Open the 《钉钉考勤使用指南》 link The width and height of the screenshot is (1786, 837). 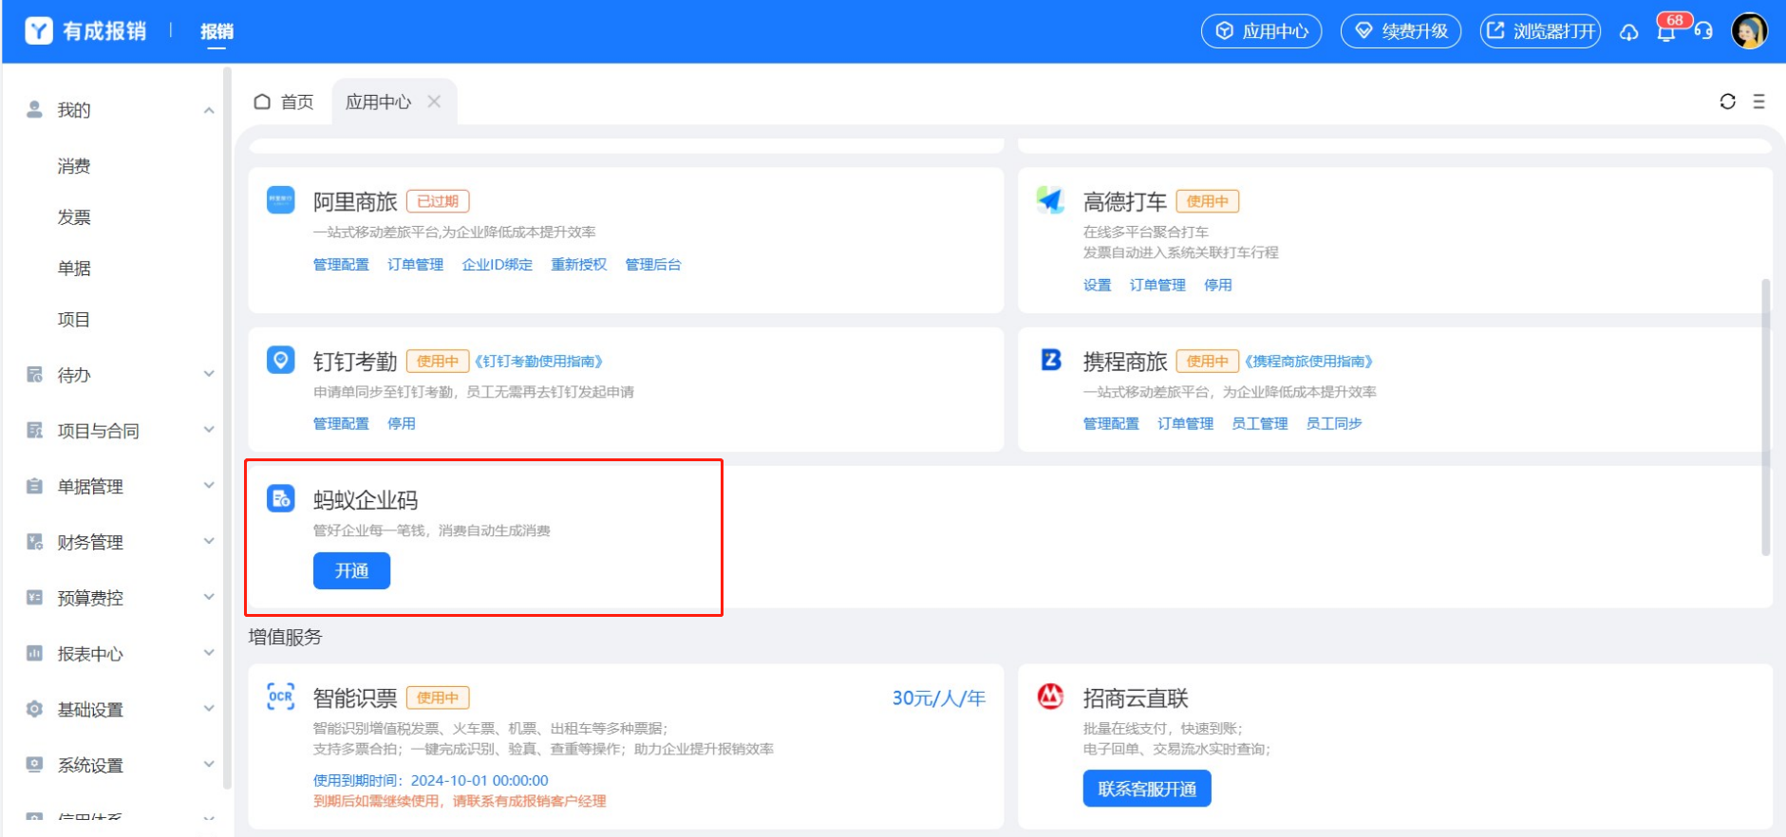[538, 362]
